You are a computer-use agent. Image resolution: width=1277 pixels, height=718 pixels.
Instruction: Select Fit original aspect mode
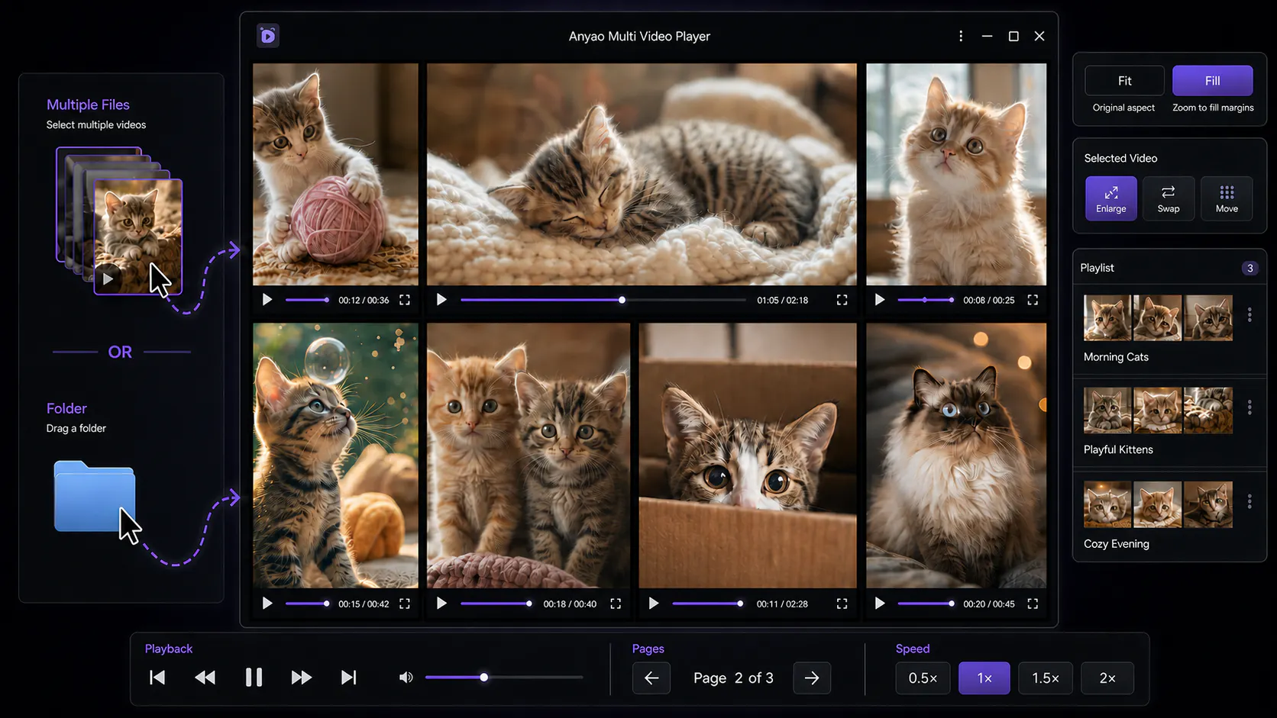tap(1124, 81)
